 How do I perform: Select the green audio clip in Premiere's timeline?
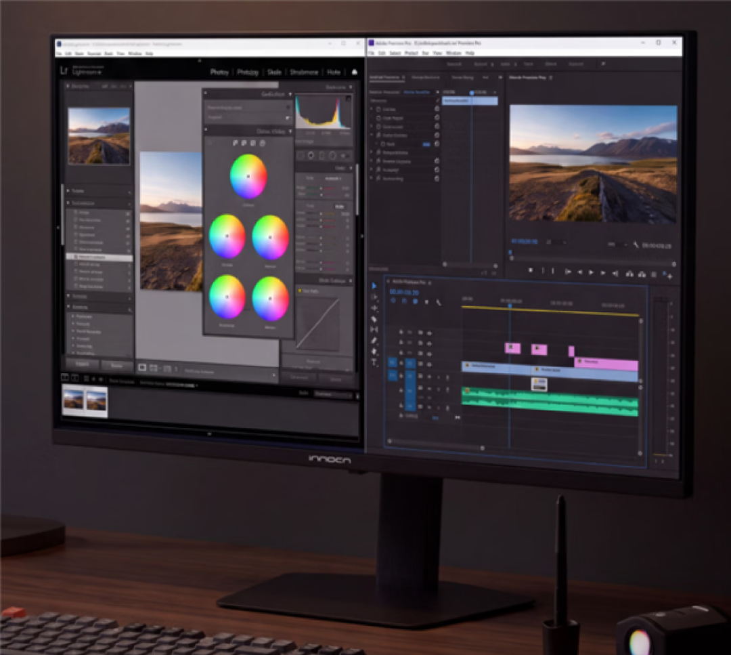click(x=550, y=400)
